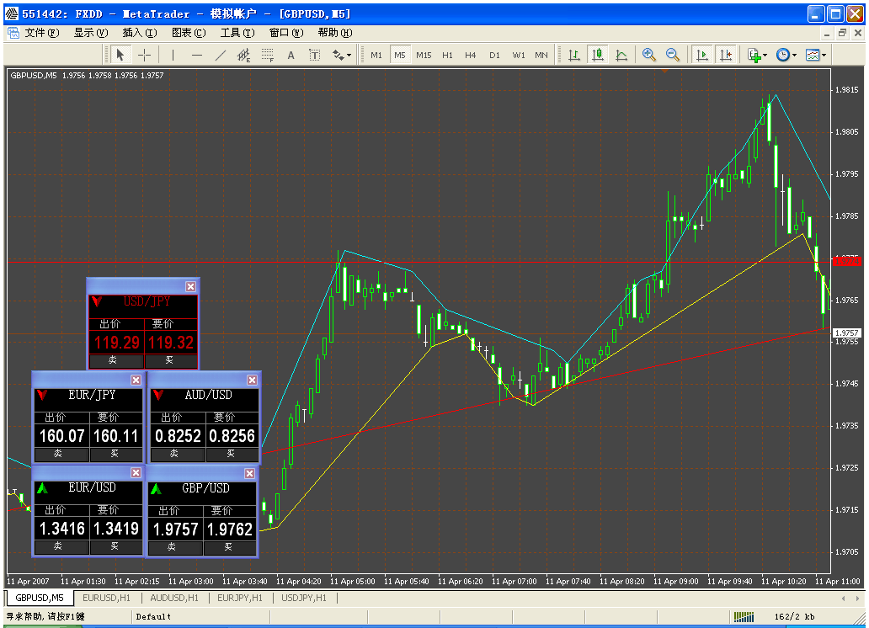Click the document icon left of 文件 menu
The width and height of the screenshot is (869, 628).
click(x=13, y=33)
